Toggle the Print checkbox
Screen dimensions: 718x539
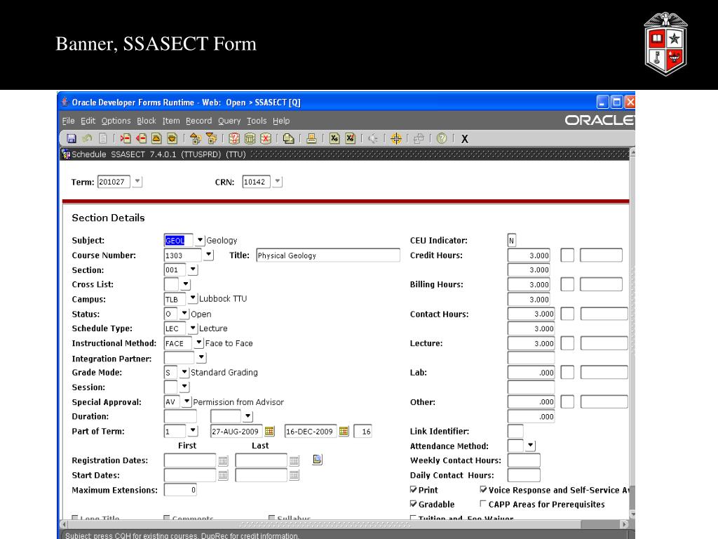pyautogui.click(x=414, y=489)
